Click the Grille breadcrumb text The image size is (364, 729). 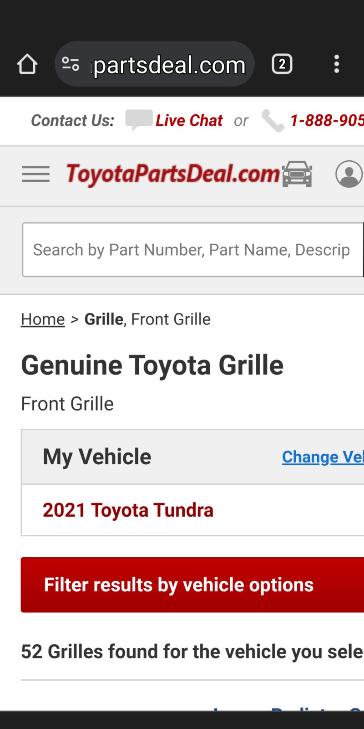point(104,319)
